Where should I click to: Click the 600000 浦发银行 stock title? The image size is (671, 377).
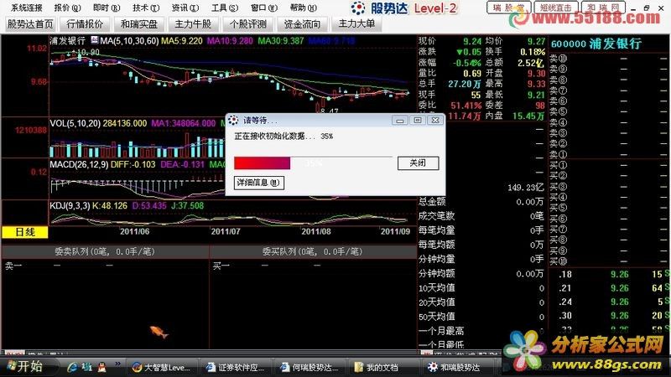[x=596, y=44]
